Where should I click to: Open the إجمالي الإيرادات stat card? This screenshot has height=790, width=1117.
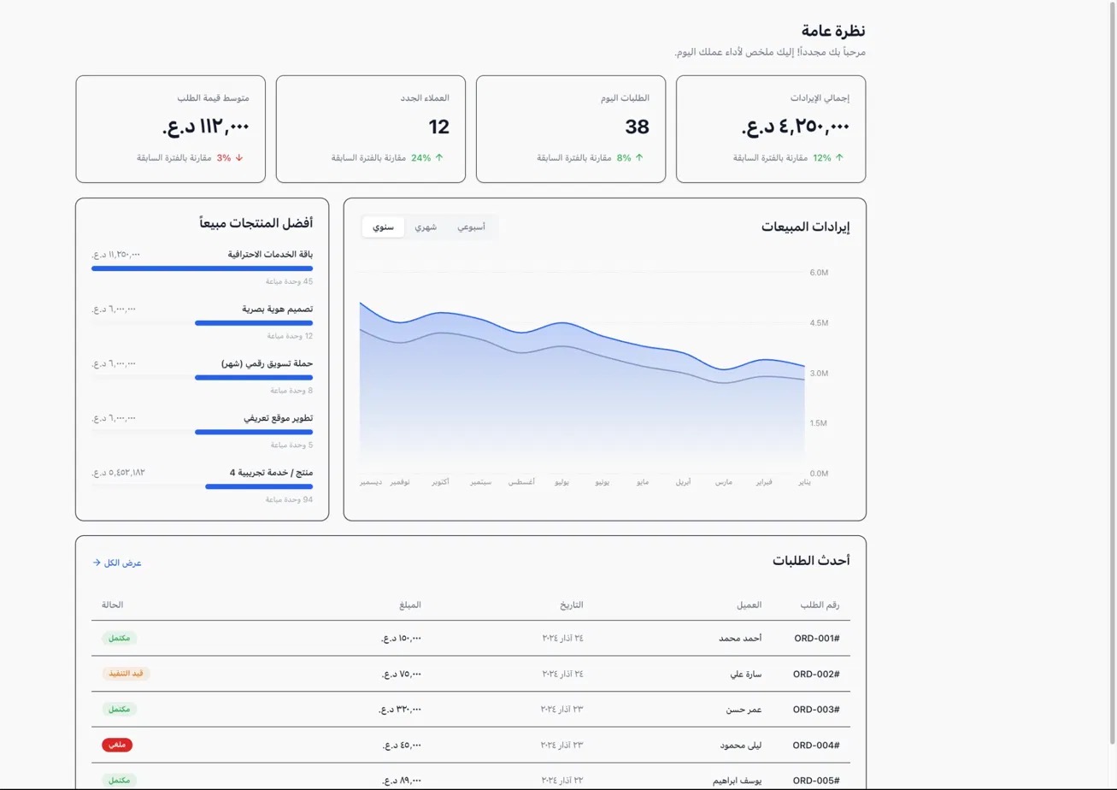(x=771, y=129)
